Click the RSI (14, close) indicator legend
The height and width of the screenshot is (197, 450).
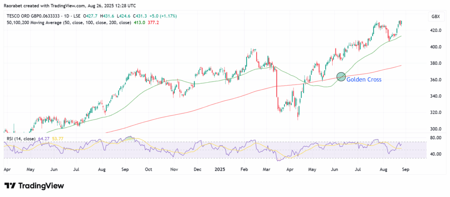click(x=22, y=139)
